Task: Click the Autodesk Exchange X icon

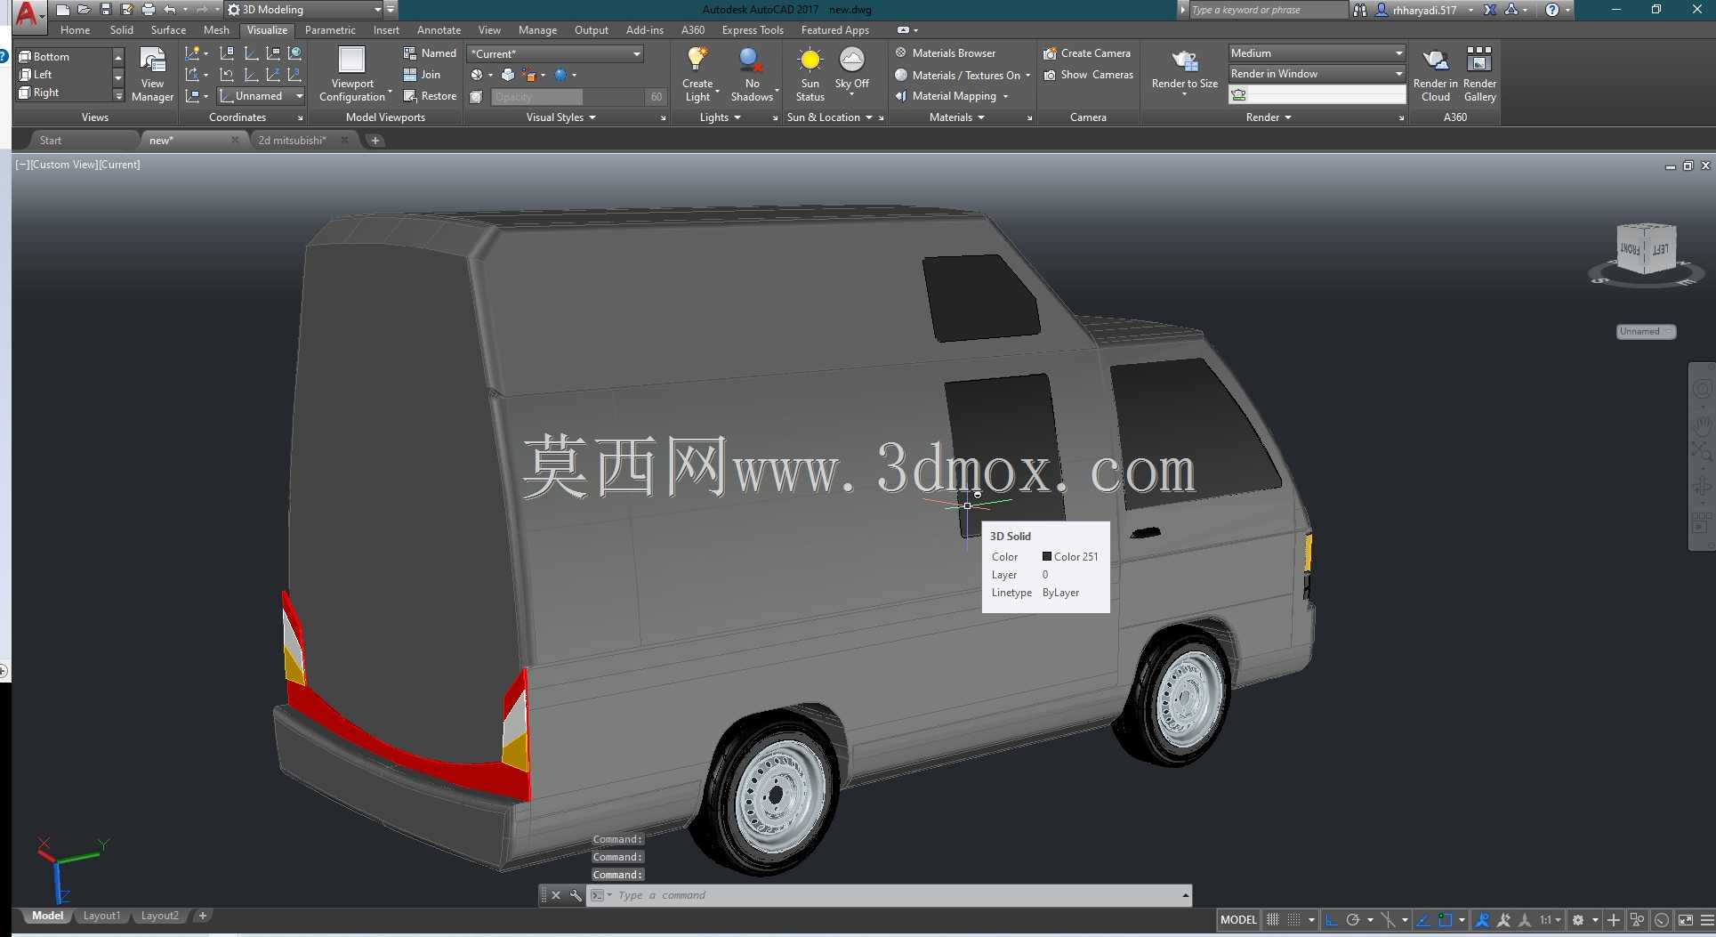Action: point(1490,10)
